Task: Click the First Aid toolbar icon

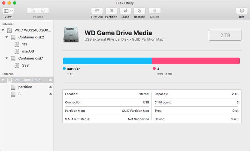Action: [97, 11]
